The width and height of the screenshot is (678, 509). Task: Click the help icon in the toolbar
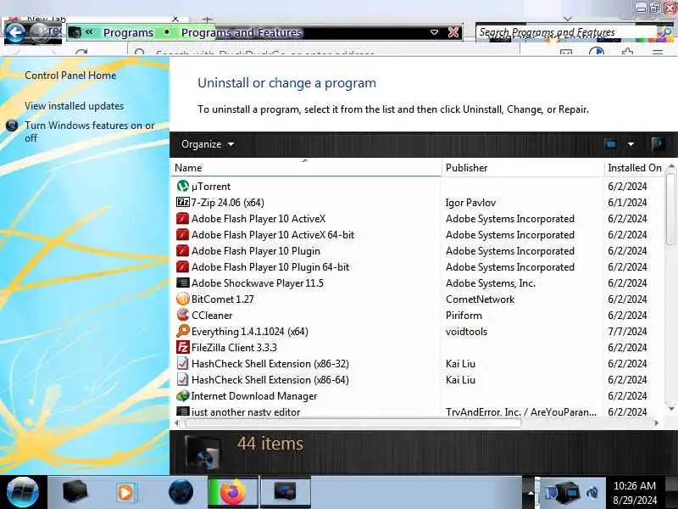coord(658,143)
